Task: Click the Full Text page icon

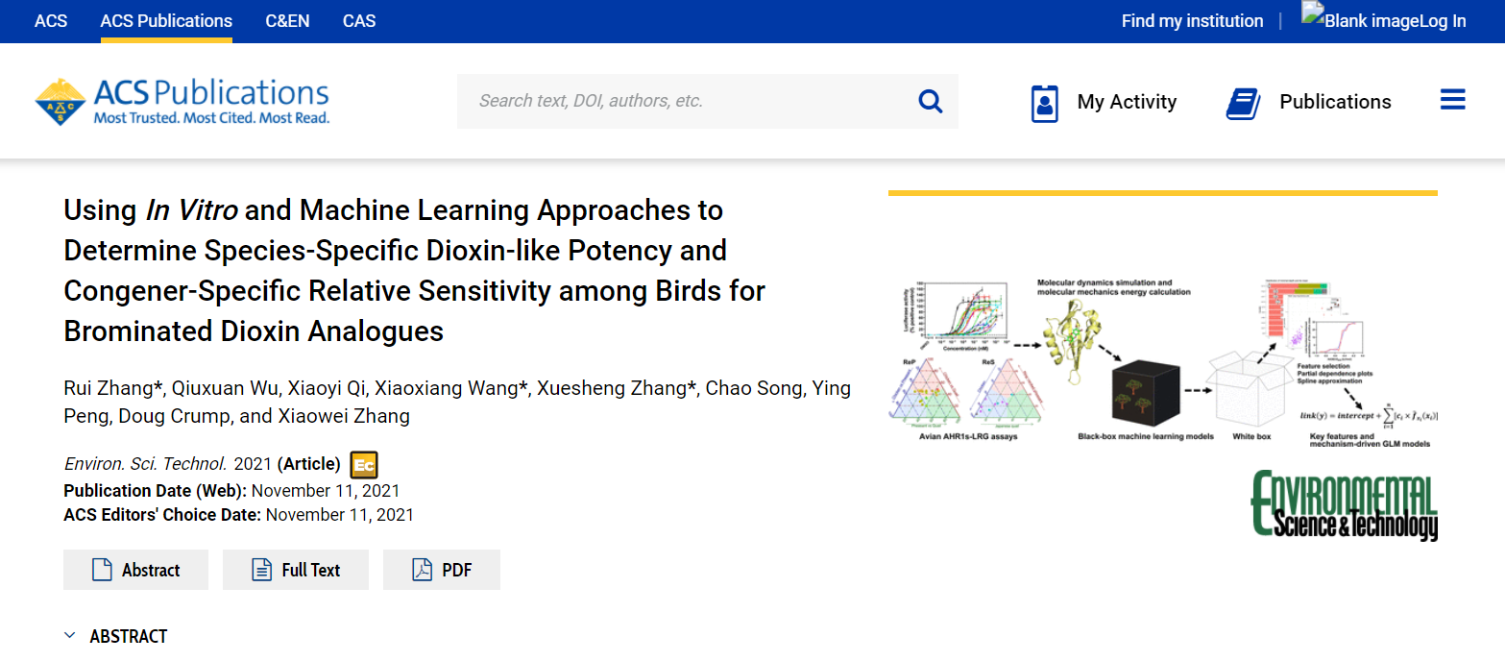Action: tap(261, 570)
